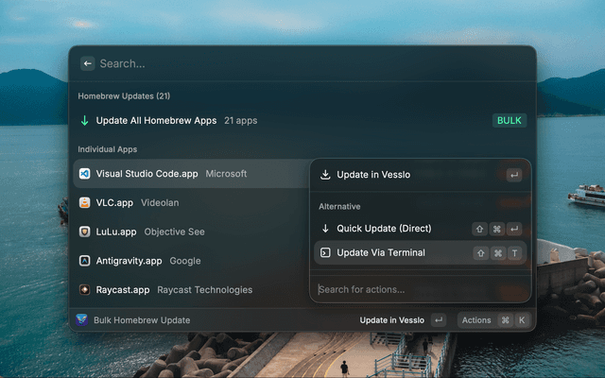Click the Antigravity app icon
This screenshot has height=378, width=605.
85,261
